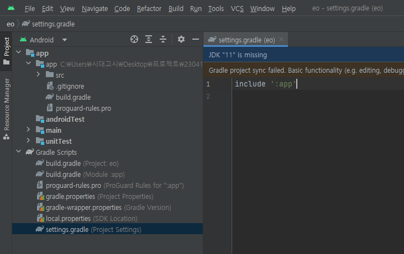Open the File menu
404x254 pixels.
[30, 9]
